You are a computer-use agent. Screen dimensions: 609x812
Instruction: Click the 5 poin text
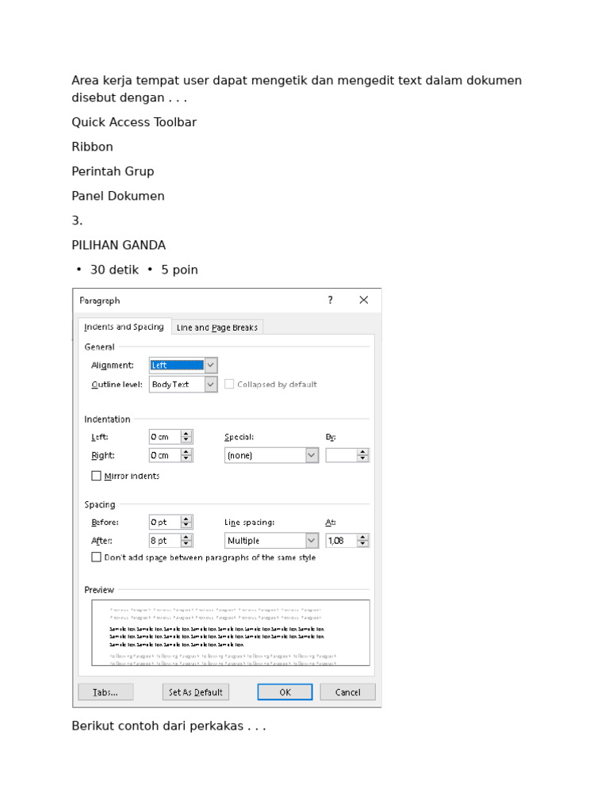coord(180,270)
